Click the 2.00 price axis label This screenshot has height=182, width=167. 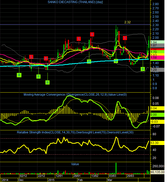tap(155, 37)
